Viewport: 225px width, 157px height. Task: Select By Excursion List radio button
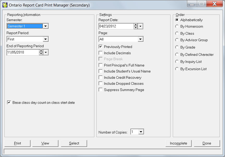(177, 69)
